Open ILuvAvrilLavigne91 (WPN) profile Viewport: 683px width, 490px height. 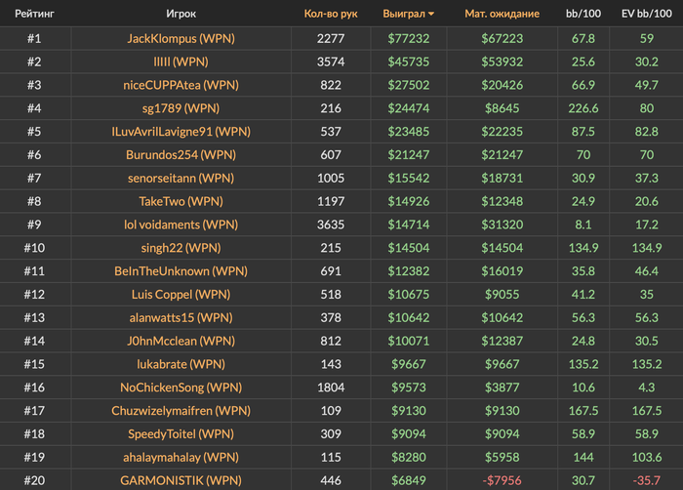click(x=181, y=131)
